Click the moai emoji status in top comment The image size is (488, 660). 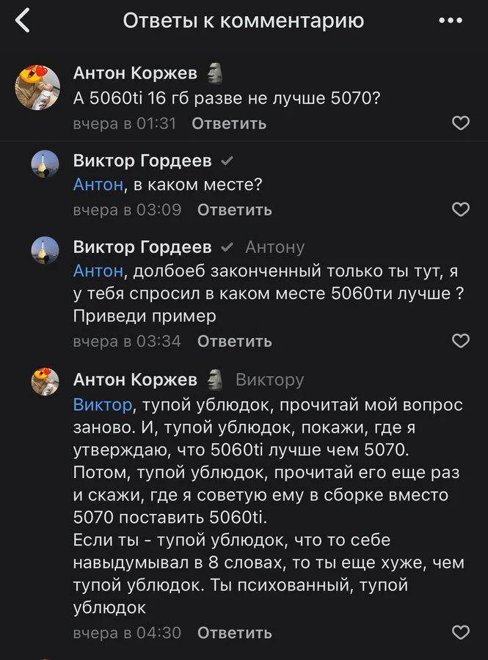(x=214, y=73)
